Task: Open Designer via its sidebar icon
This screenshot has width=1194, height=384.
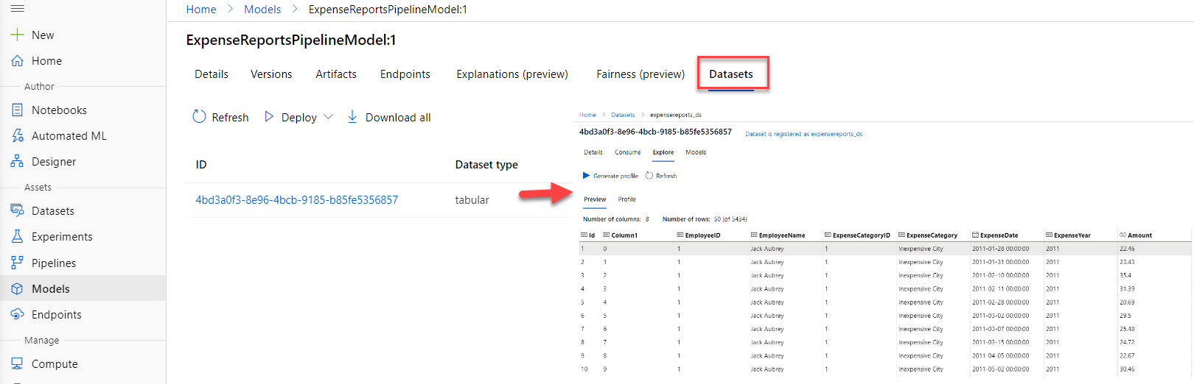Action: point(17,161)
